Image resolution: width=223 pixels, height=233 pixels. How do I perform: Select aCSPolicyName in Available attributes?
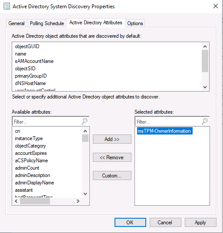pyautogui.click(x=31, y=161)
